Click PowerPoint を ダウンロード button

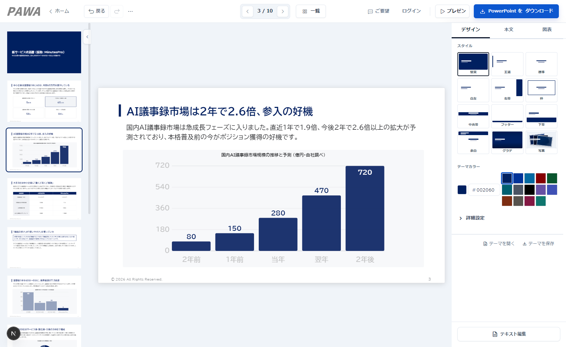(x=516, y=11)
